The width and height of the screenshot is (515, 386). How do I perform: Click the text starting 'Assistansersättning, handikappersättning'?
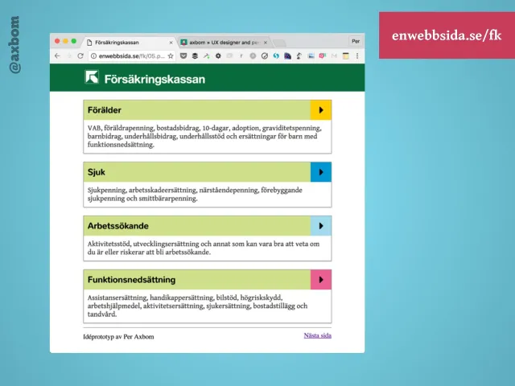[197, 306]
